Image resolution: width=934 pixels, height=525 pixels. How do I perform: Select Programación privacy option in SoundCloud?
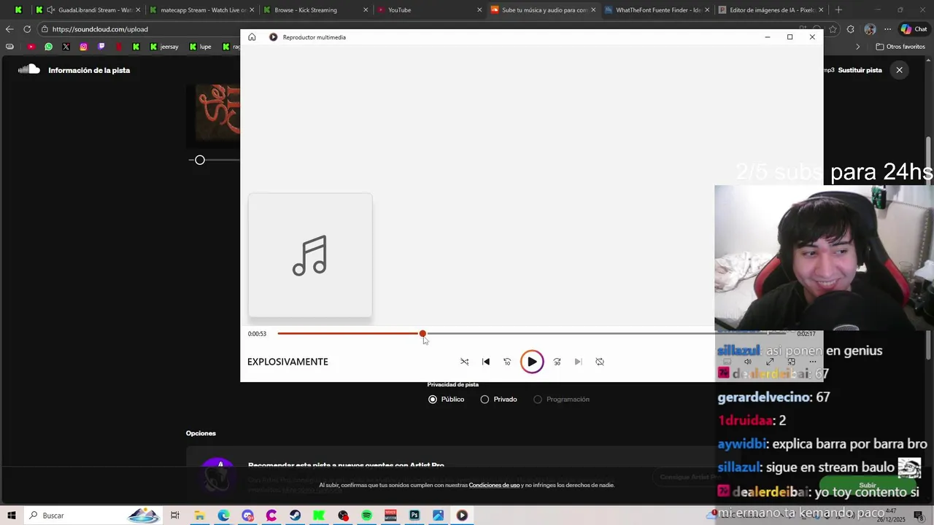(561, 400)
